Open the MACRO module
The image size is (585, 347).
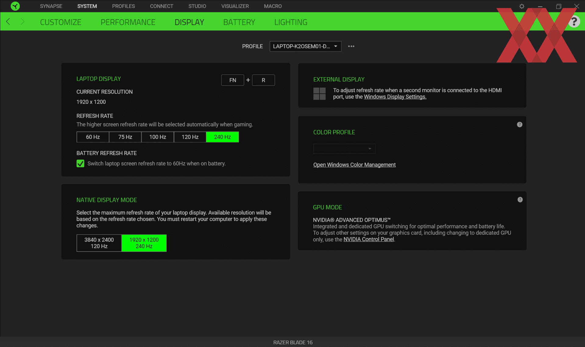coord(272,6)
